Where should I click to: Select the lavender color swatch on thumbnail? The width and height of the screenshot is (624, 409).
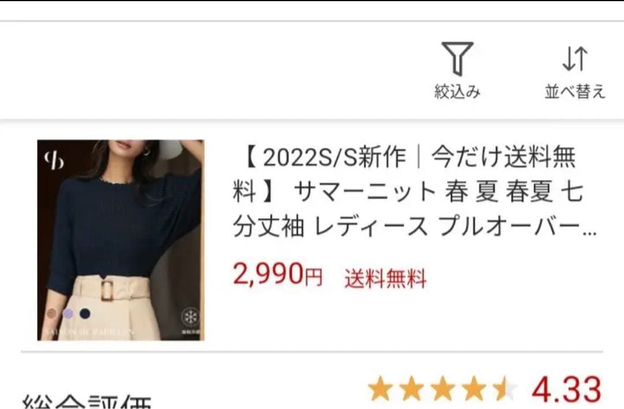(68, 314)
